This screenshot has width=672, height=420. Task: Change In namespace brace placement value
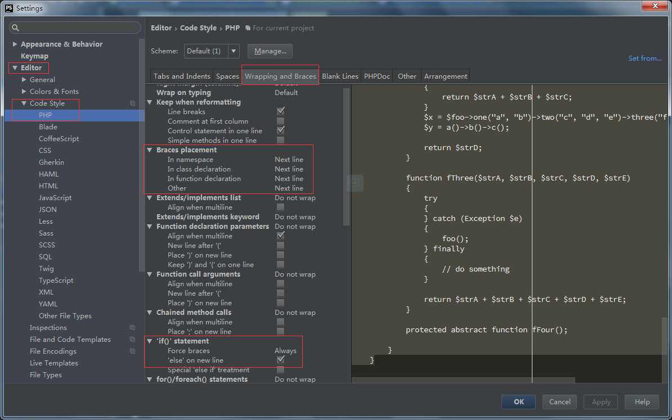click(x=289, y=159)
